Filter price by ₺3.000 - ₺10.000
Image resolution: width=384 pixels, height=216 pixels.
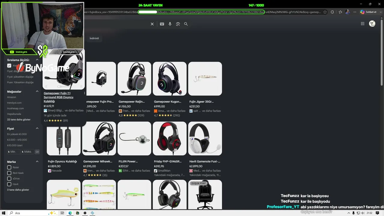point(17,140)
